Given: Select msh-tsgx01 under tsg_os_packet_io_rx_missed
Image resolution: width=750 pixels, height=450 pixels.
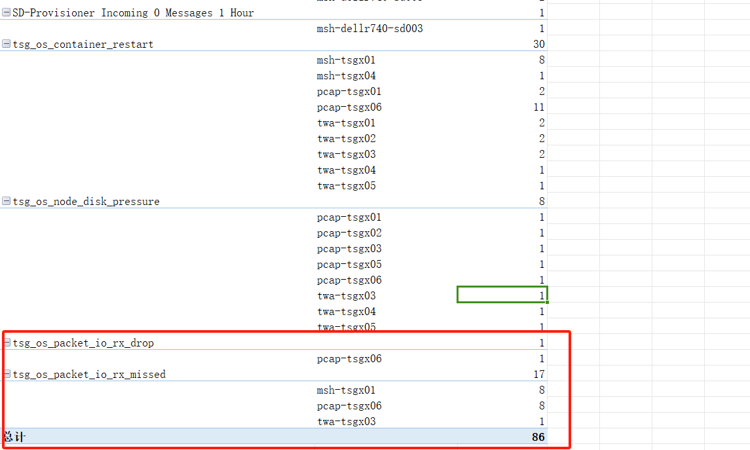Looking at the screenshot, I should click(346, 390).
